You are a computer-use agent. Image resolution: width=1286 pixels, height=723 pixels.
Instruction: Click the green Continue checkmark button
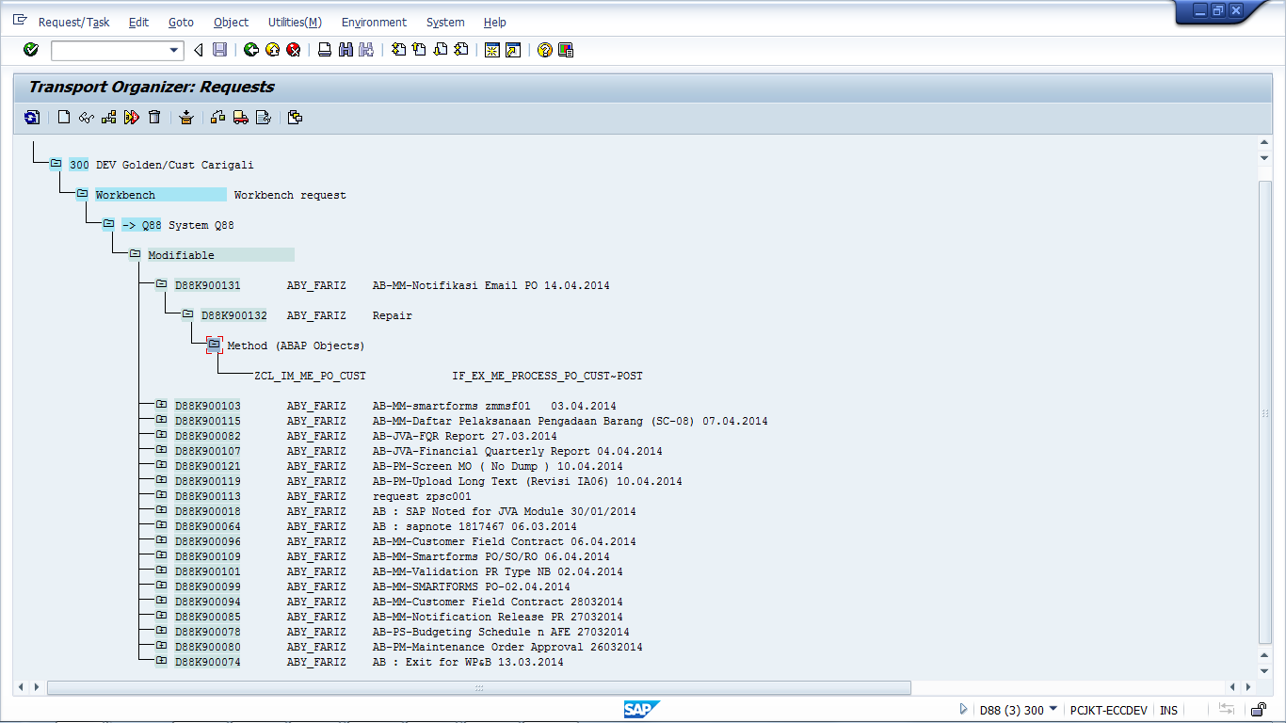click(30, 50)
